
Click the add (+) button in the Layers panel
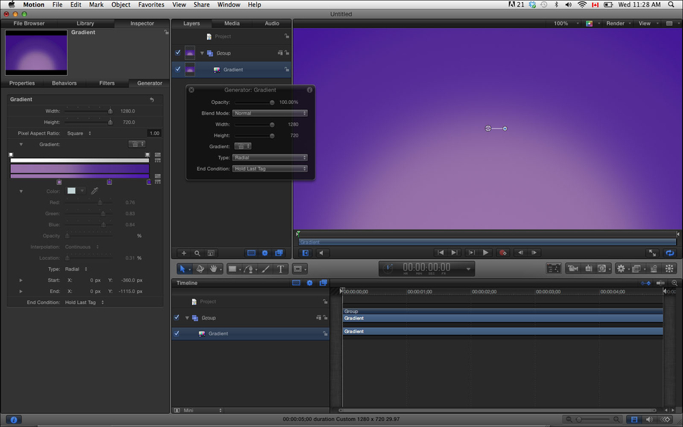[x=183, y=253]
